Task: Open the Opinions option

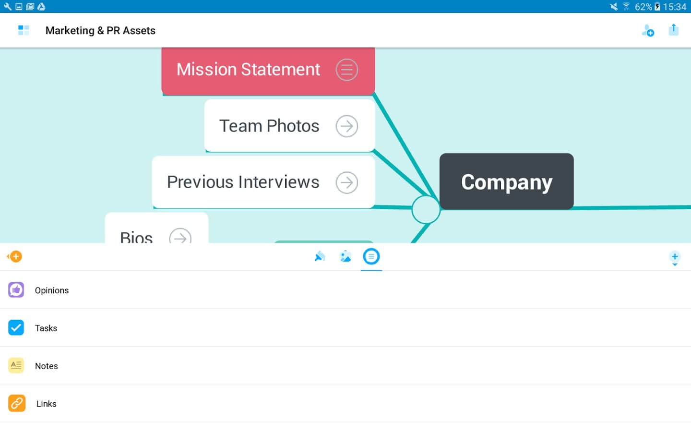Action: point(52,290)
